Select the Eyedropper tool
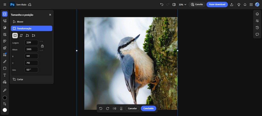Viewport: 262px width, 116px height. [5, 90]
